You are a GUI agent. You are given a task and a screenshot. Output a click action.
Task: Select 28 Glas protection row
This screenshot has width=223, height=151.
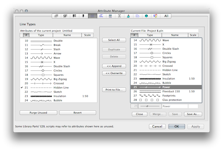pos(166,100)
